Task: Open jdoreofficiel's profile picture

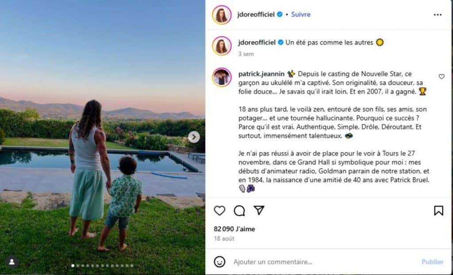Action: click(222, 15)
